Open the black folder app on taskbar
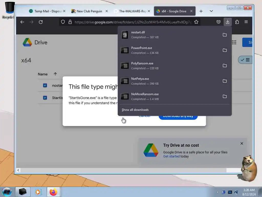 click(x=23, y=192)
